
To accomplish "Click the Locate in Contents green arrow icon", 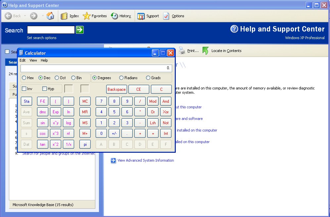I will pos(206,51).
